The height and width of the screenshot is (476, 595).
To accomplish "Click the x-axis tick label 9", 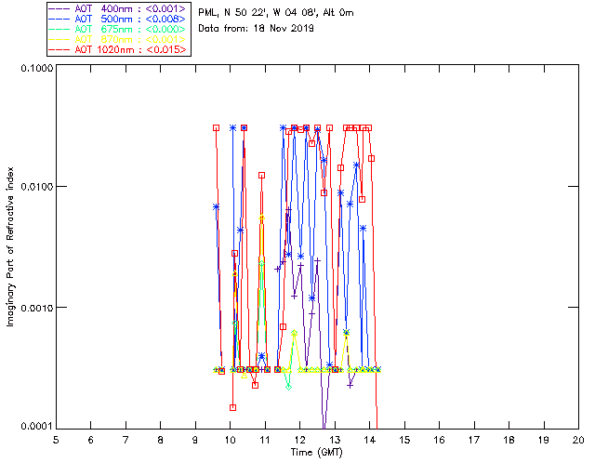I will [195, 440].
